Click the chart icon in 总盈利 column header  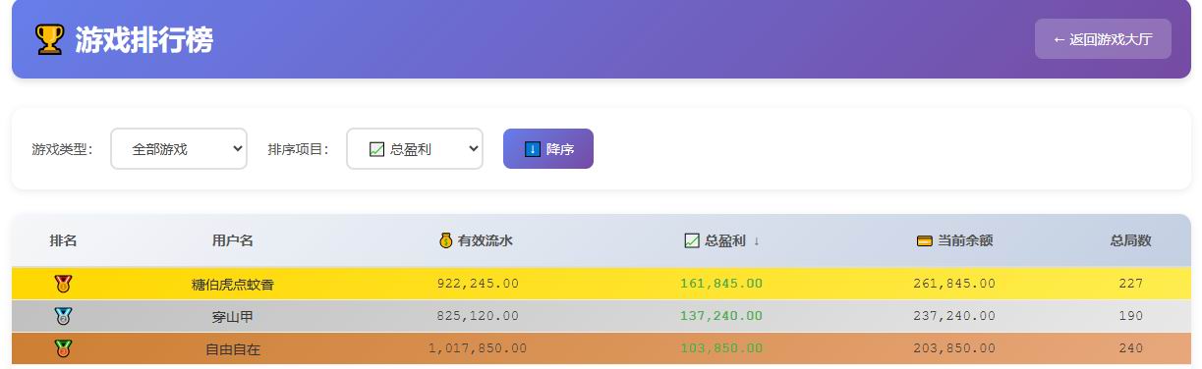[691, 240]
